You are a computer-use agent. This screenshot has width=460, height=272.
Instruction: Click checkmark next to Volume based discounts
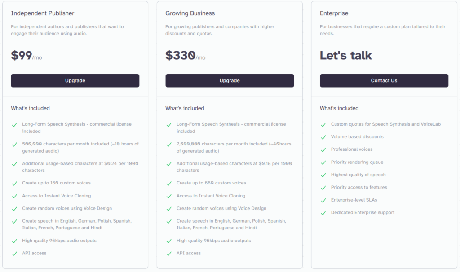tap(323, 137)
